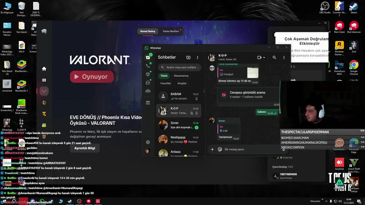Click Ayrıntılı Bilgi button
Screen dimensions: 365x205
[85, 148]
